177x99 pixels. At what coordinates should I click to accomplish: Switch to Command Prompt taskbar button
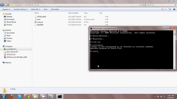pyautogui.click(x=60, y=97)
